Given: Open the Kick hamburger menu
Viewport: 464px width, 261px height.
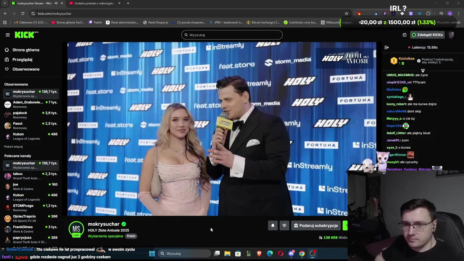Looking at the screenshot, I should tap(8, 35).
